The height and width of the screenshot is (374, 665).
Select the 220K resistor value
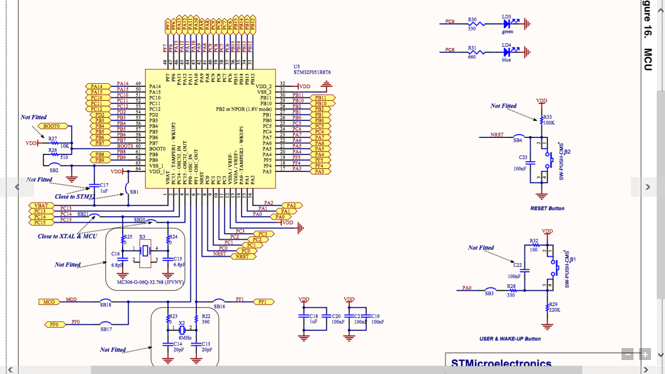pos(554,310)
